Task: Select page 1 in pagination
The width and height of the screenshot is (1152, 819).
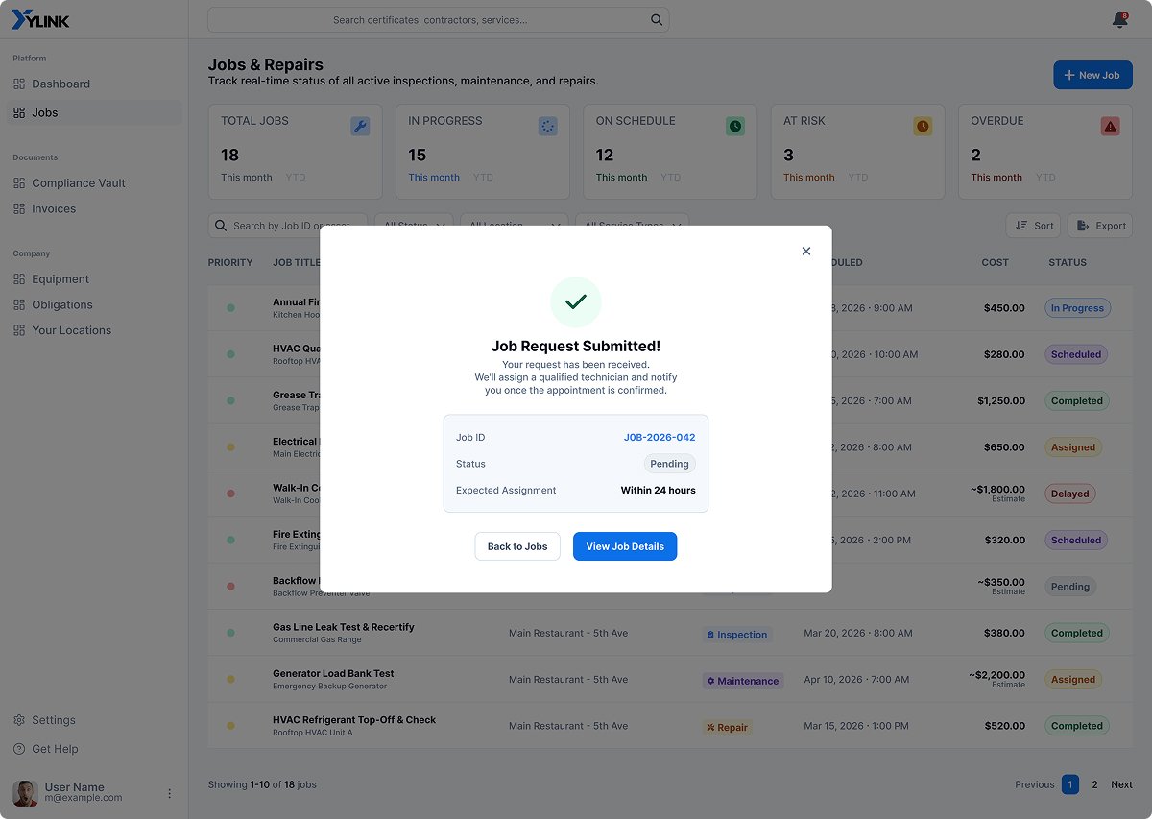Action: [x=1070, y=784]
